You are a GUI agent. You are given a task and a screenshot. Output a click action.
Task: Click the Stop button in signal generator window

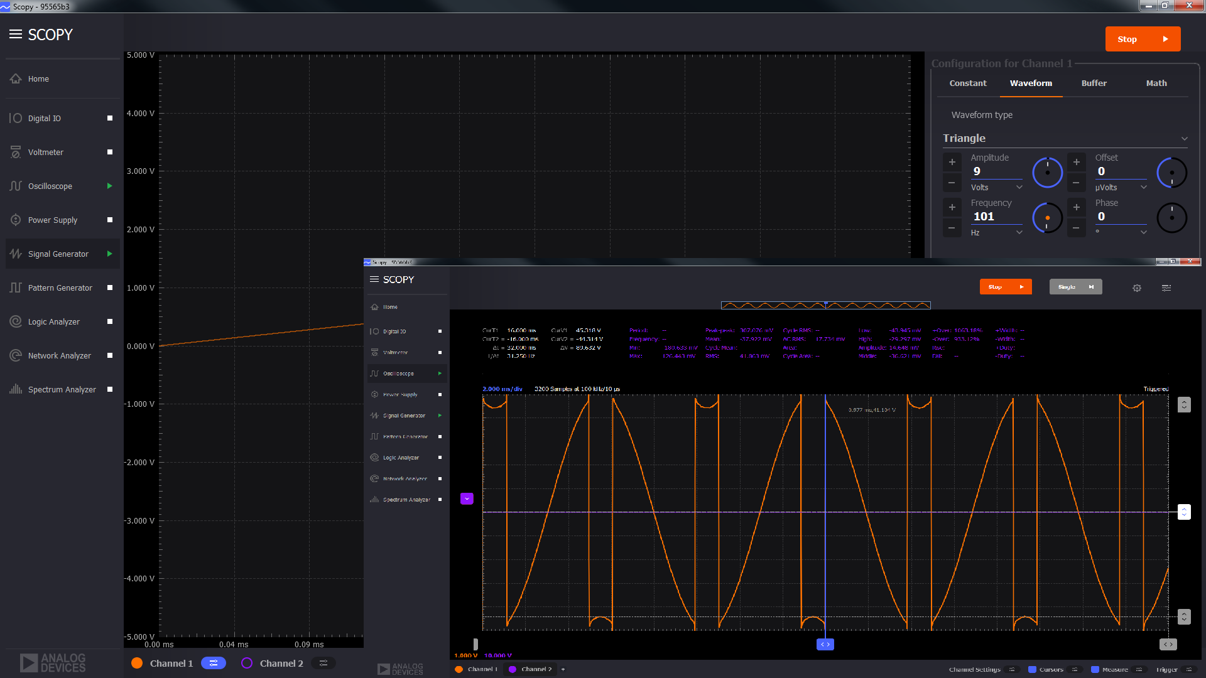(1143, 39)
